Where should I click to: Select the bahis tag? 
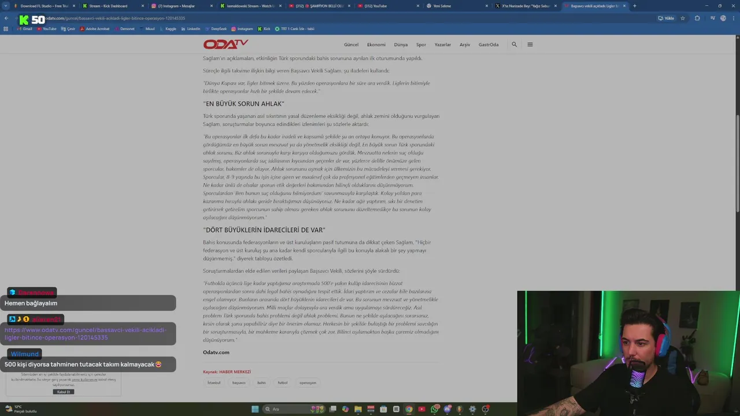click(261, 382)
